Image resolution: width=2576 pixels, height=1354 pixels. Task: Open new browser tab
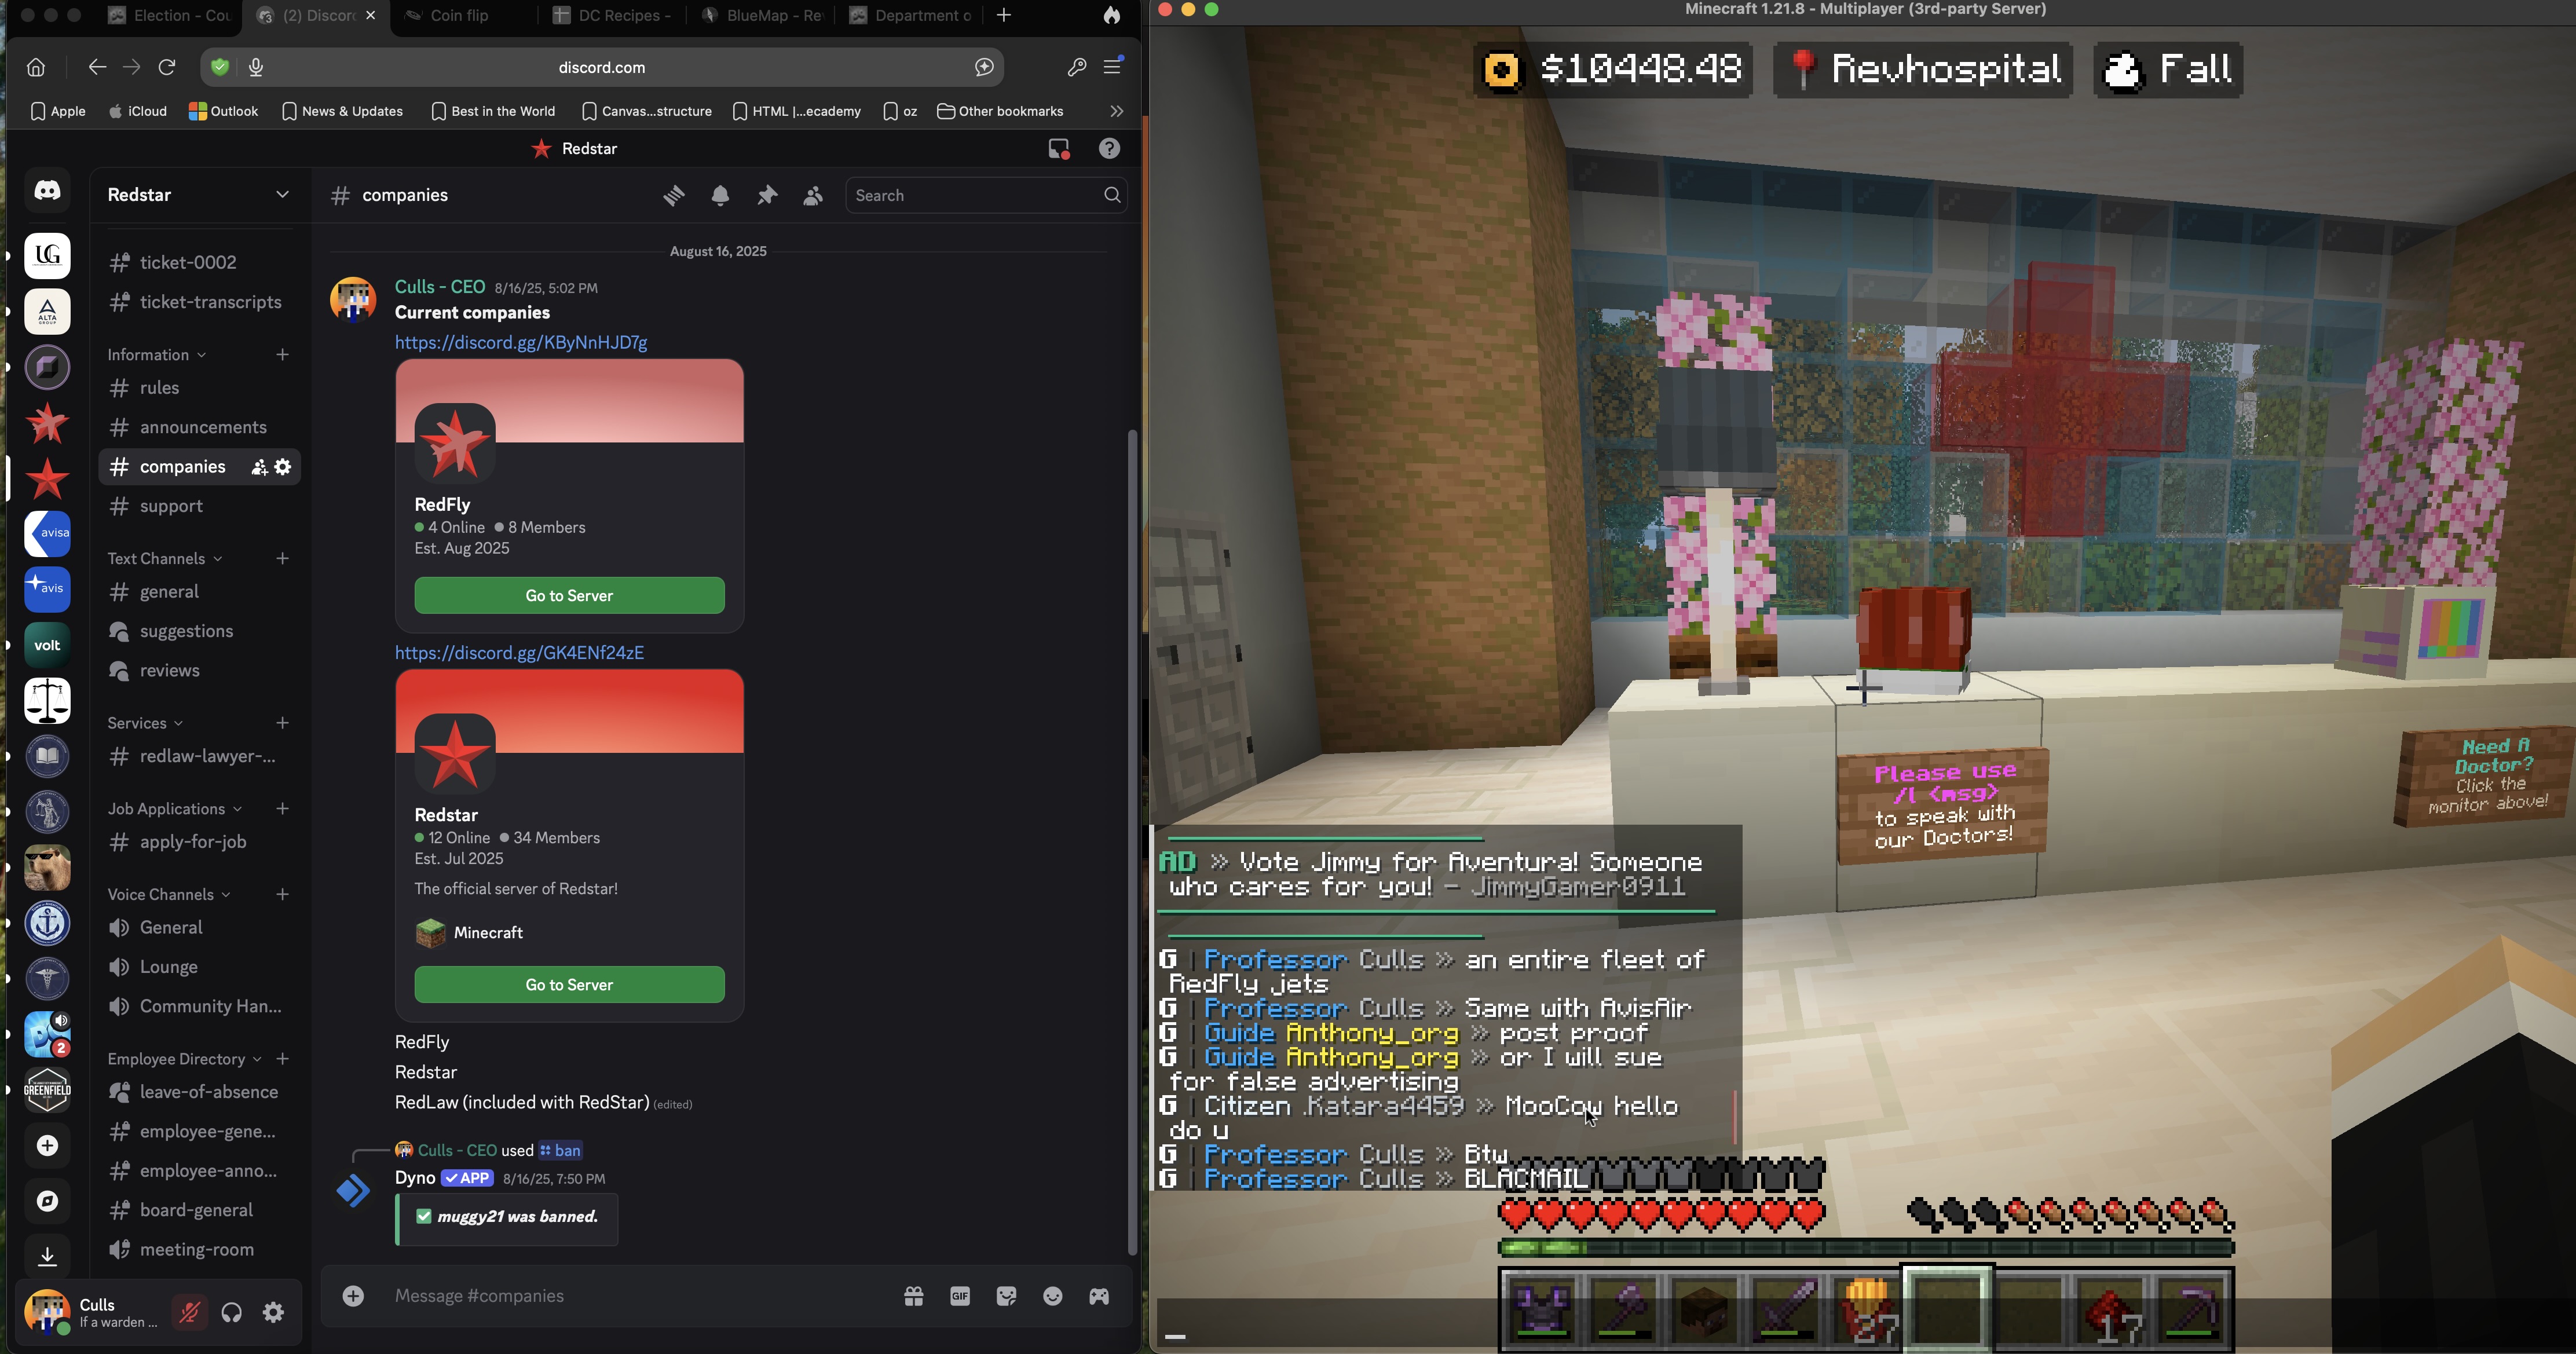click(x=1004, y=16)
